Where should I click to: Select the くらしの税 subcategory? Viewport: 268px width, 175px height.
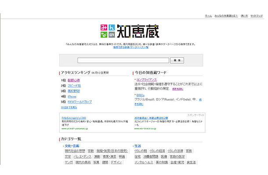[141, 151]
